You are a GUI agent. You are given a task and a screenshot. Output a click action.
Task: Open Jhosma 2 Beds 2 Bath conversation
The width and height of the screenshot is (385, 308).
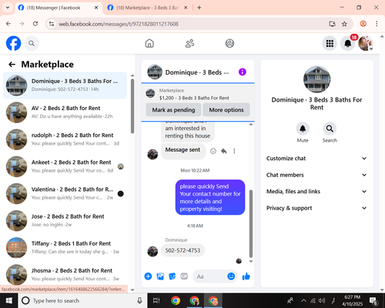[65, 275]
